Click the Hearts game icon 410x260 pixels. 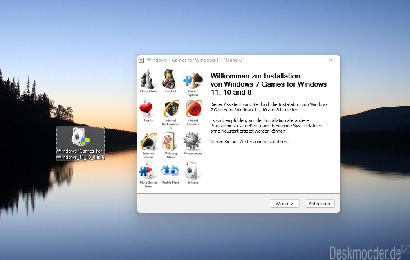coord(146,109)
